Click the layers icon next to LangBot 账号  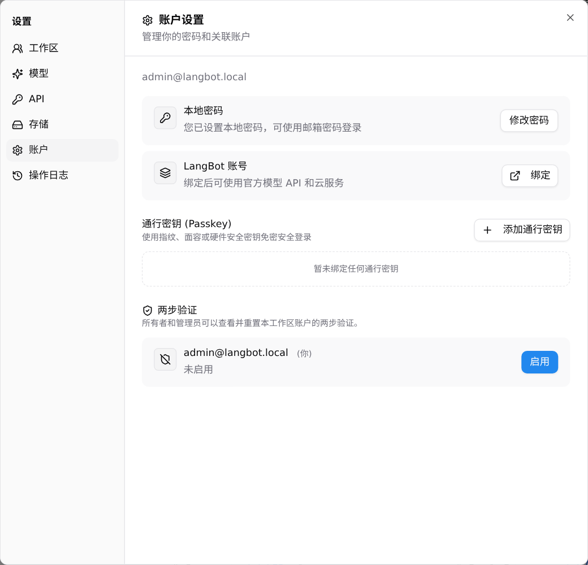(x=165, y=173)
